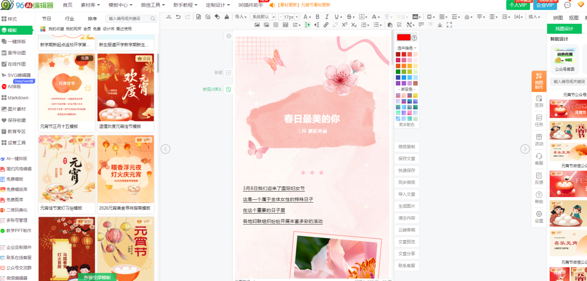The width and height of the screenshot is (587, 281).
Task: Click the undo arrow in the toolbar
Action: pos(178,17)
